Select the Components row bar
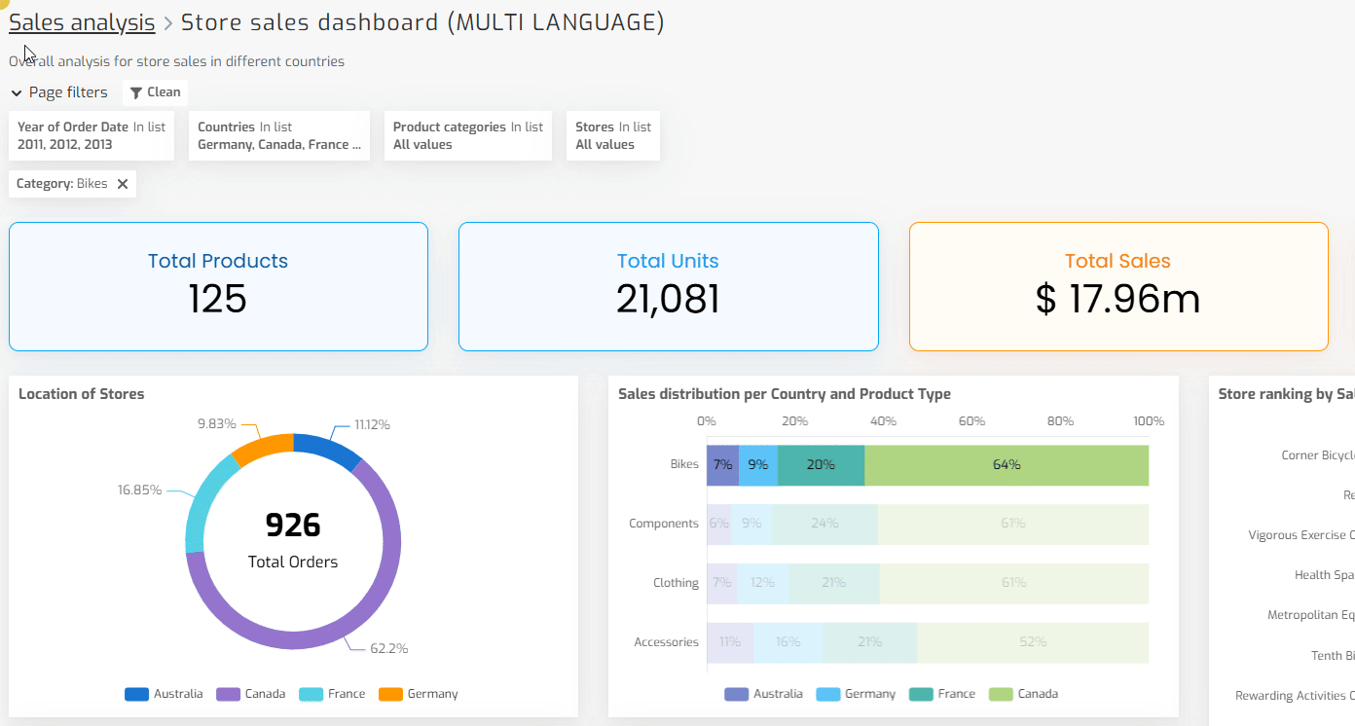 [x=927, y=524]
